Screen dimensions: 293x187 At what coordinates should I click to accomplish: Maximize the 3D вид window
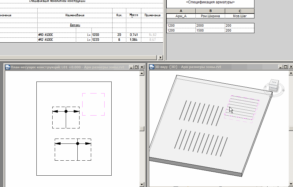click(286, 67)
